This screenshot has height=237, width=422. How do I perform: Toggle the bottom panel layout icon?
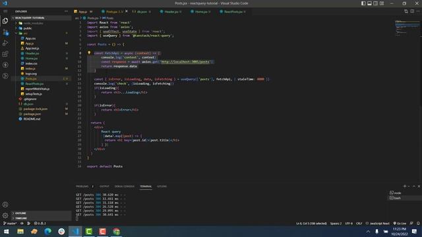coord(369,3)
